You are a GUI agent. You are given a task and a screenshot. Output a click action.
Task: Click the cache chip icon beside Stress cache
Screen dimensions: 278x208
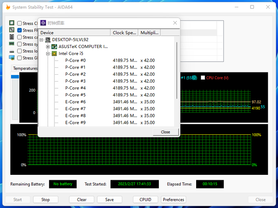pyautogui.click(x=12, y=37)
